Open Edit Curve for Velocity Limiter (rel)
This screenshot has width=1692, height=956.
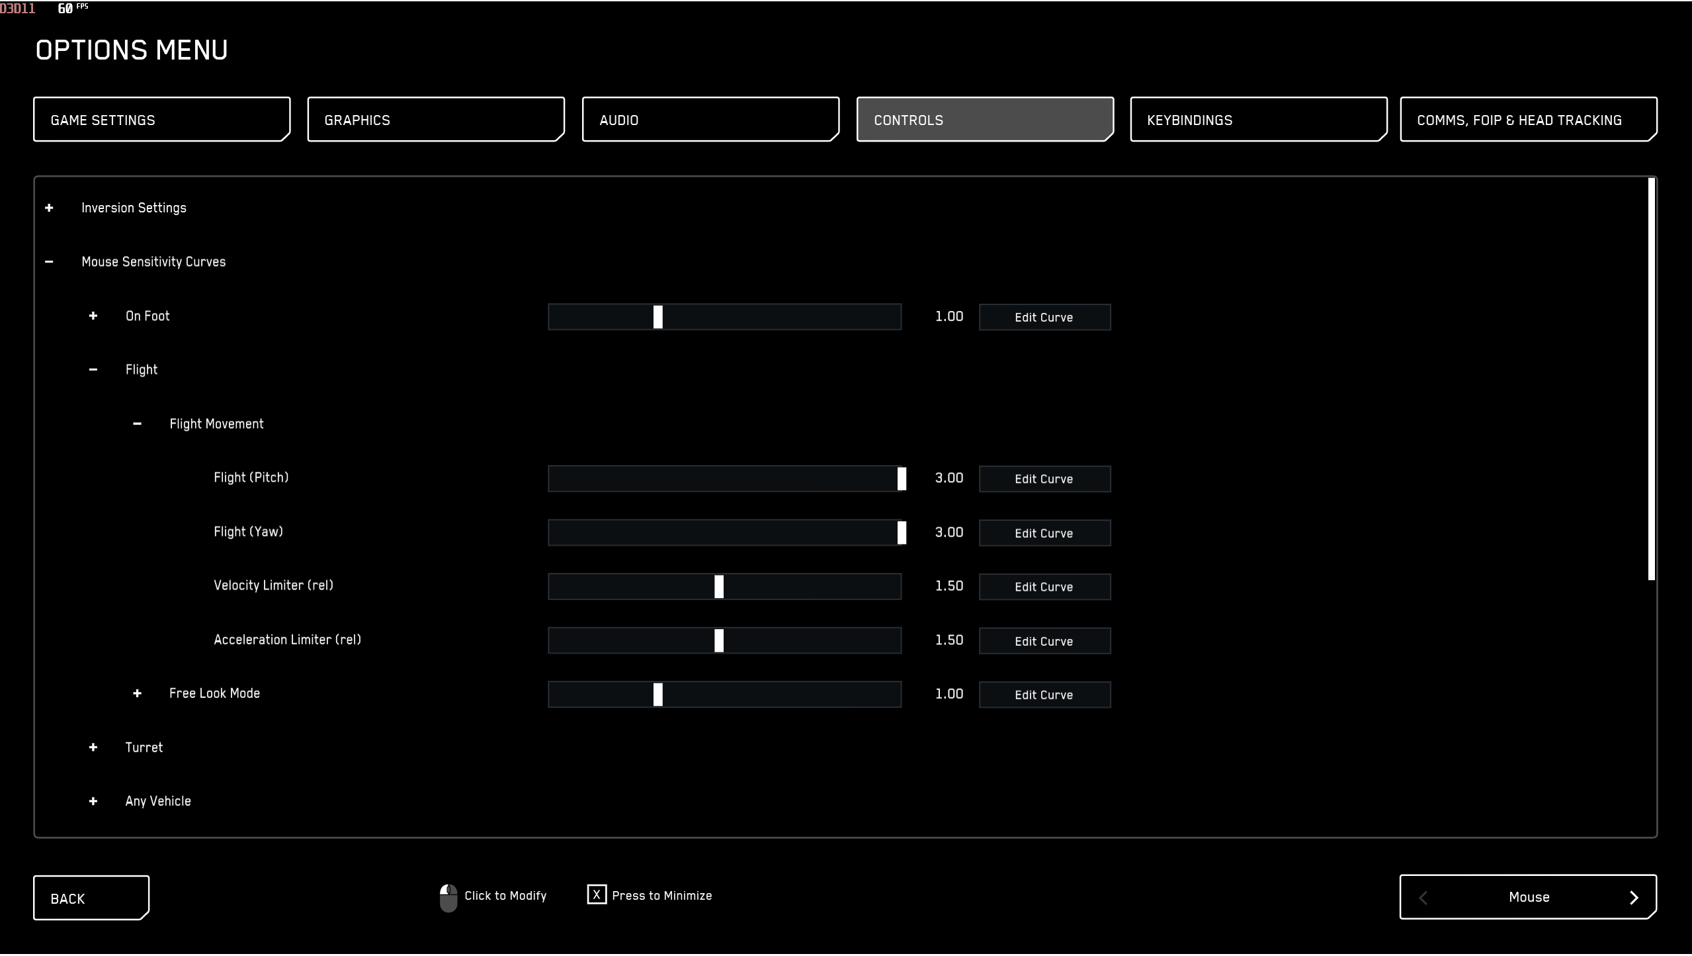[x=1044, y=586]
